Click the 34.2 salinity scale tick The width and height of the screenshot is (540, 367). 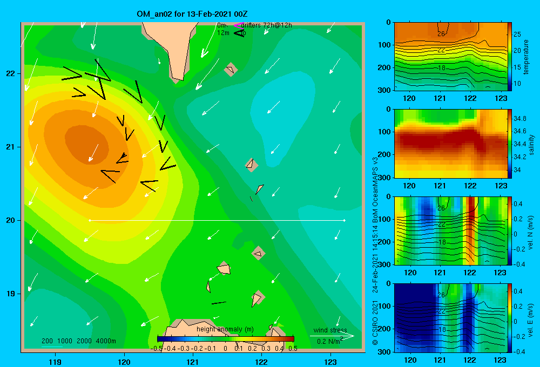pos(519,157)
